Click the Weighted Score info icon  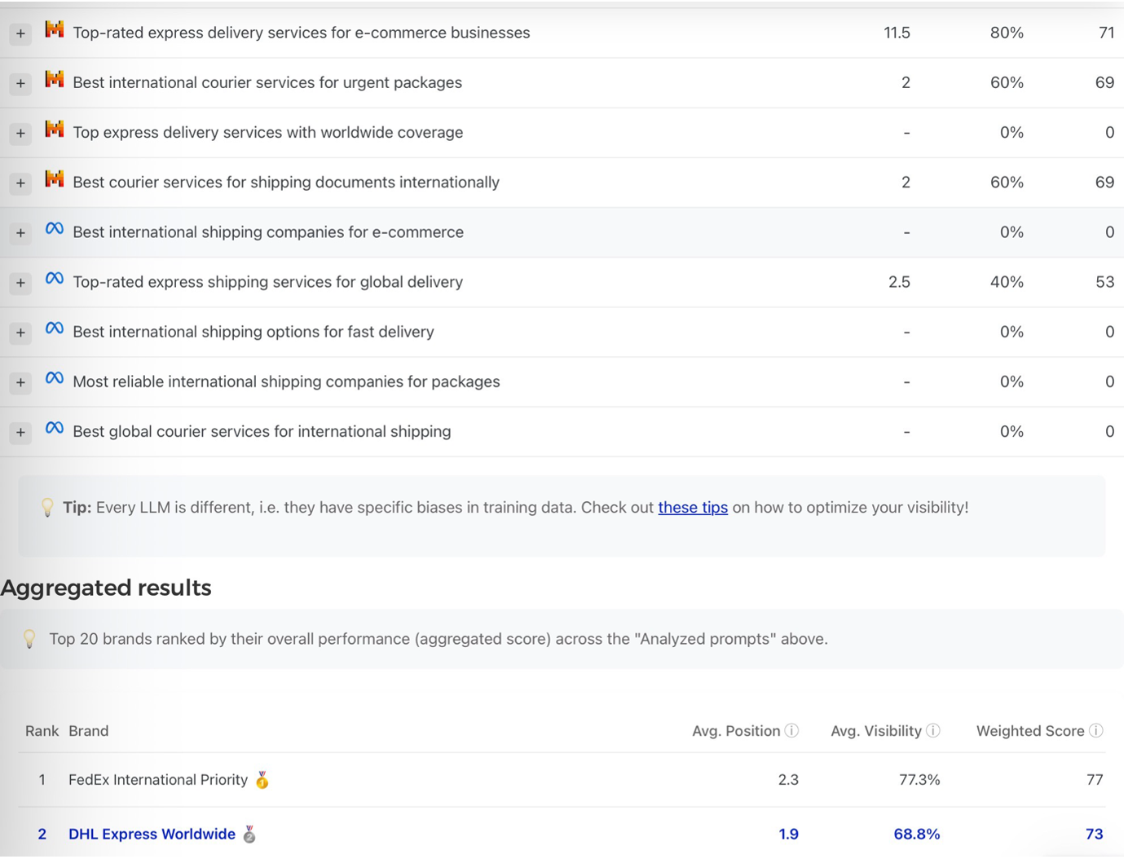coord(1096,731)
